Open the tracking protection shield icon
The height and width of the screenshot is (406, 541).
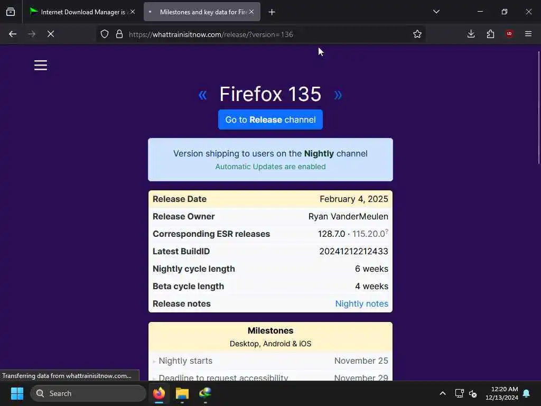(105, 34)
